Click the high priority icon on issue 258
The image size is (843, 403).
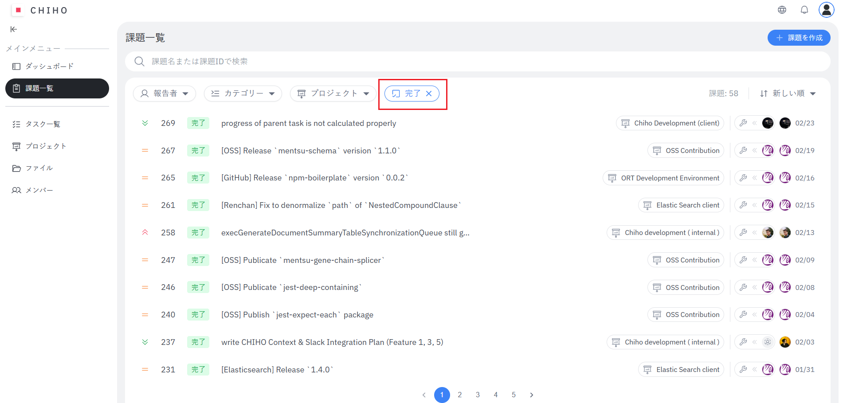click(145, 232)
